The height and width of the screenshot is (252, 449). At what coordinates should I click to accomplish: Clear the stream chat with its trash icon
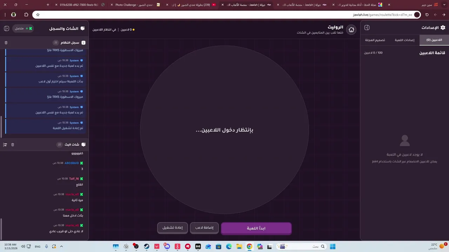tap(13, 145)
